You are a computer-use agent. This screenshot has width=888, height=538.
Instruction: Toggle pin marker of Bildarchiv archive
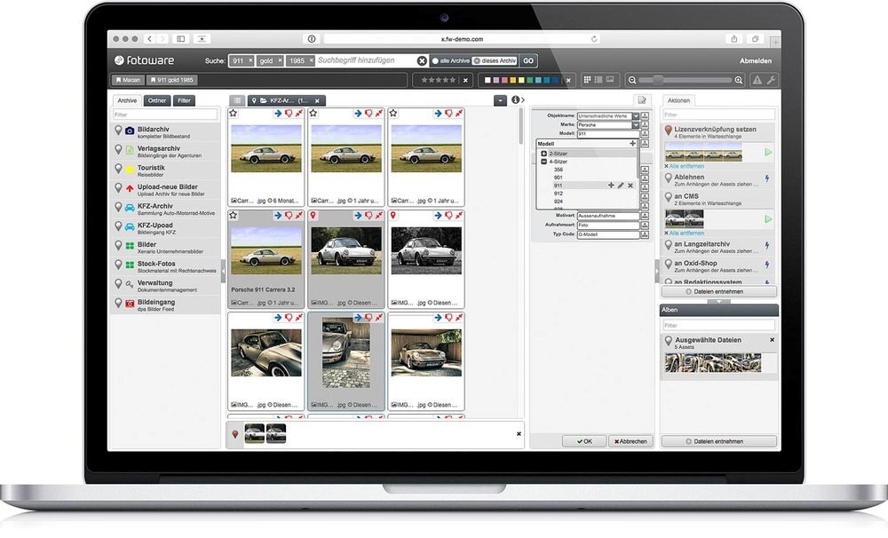118,131
